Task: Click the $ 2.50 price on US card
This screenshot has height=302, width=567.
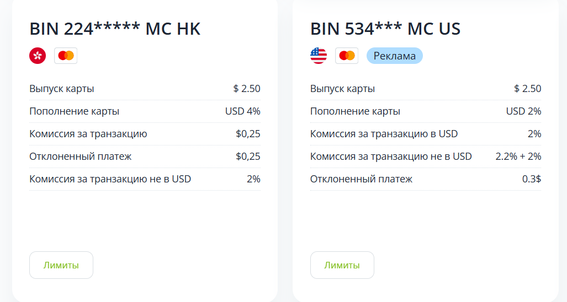Action: tap(528, 88)
